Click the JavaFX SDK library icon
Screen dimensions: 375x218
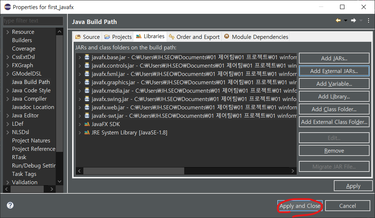(87, 124)
